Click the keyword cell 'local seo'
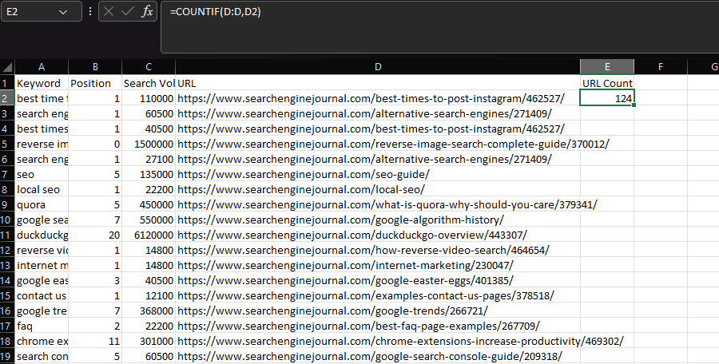Viewport: 719px width, 364px height. pyautogui.click(x=42, y=189)
